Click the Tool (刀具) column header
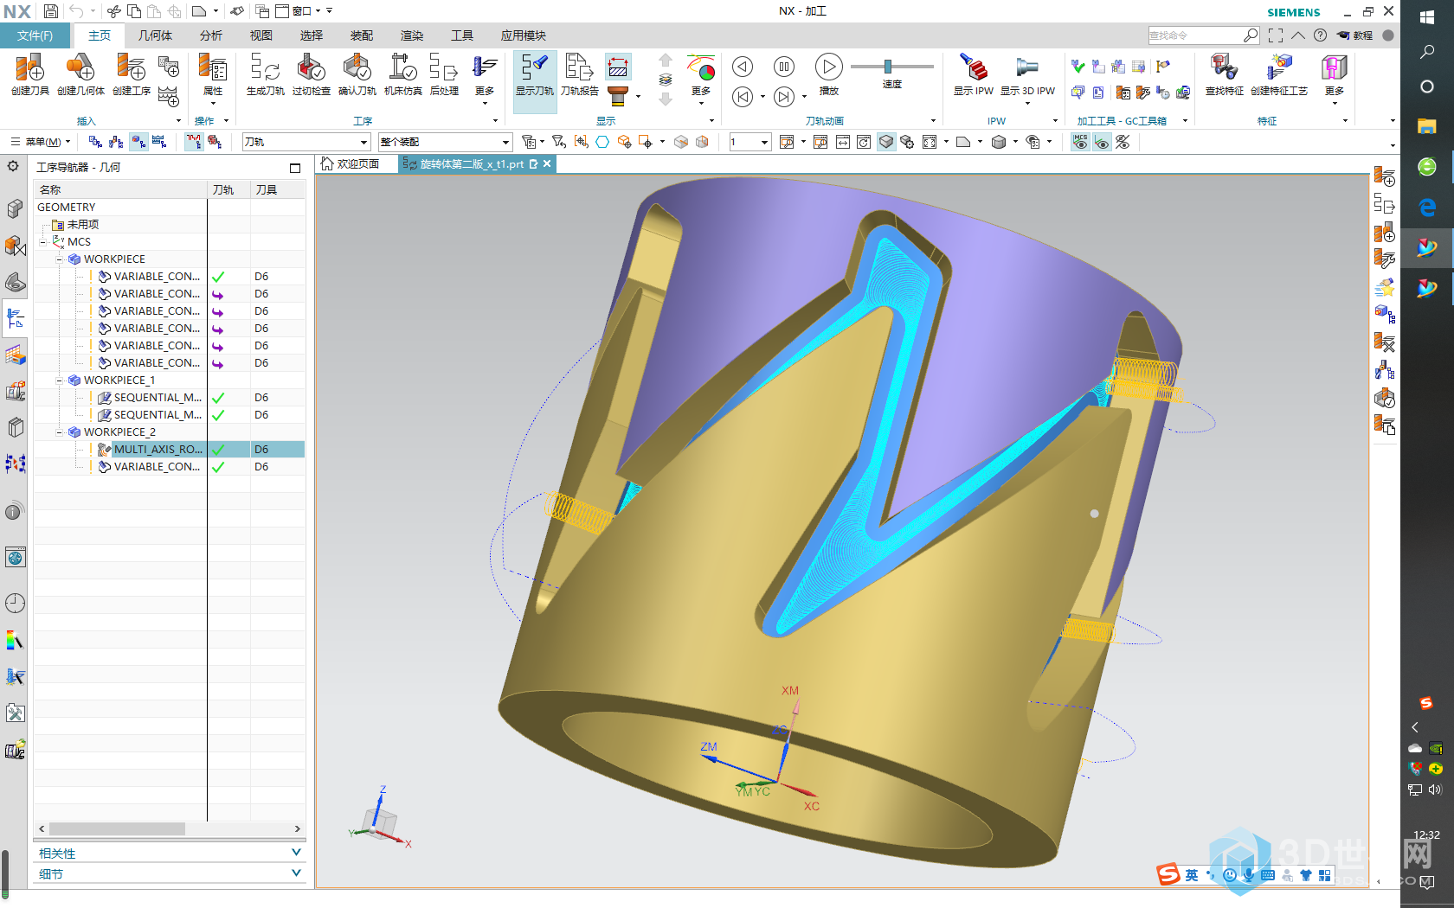 (x=278, y=189)
